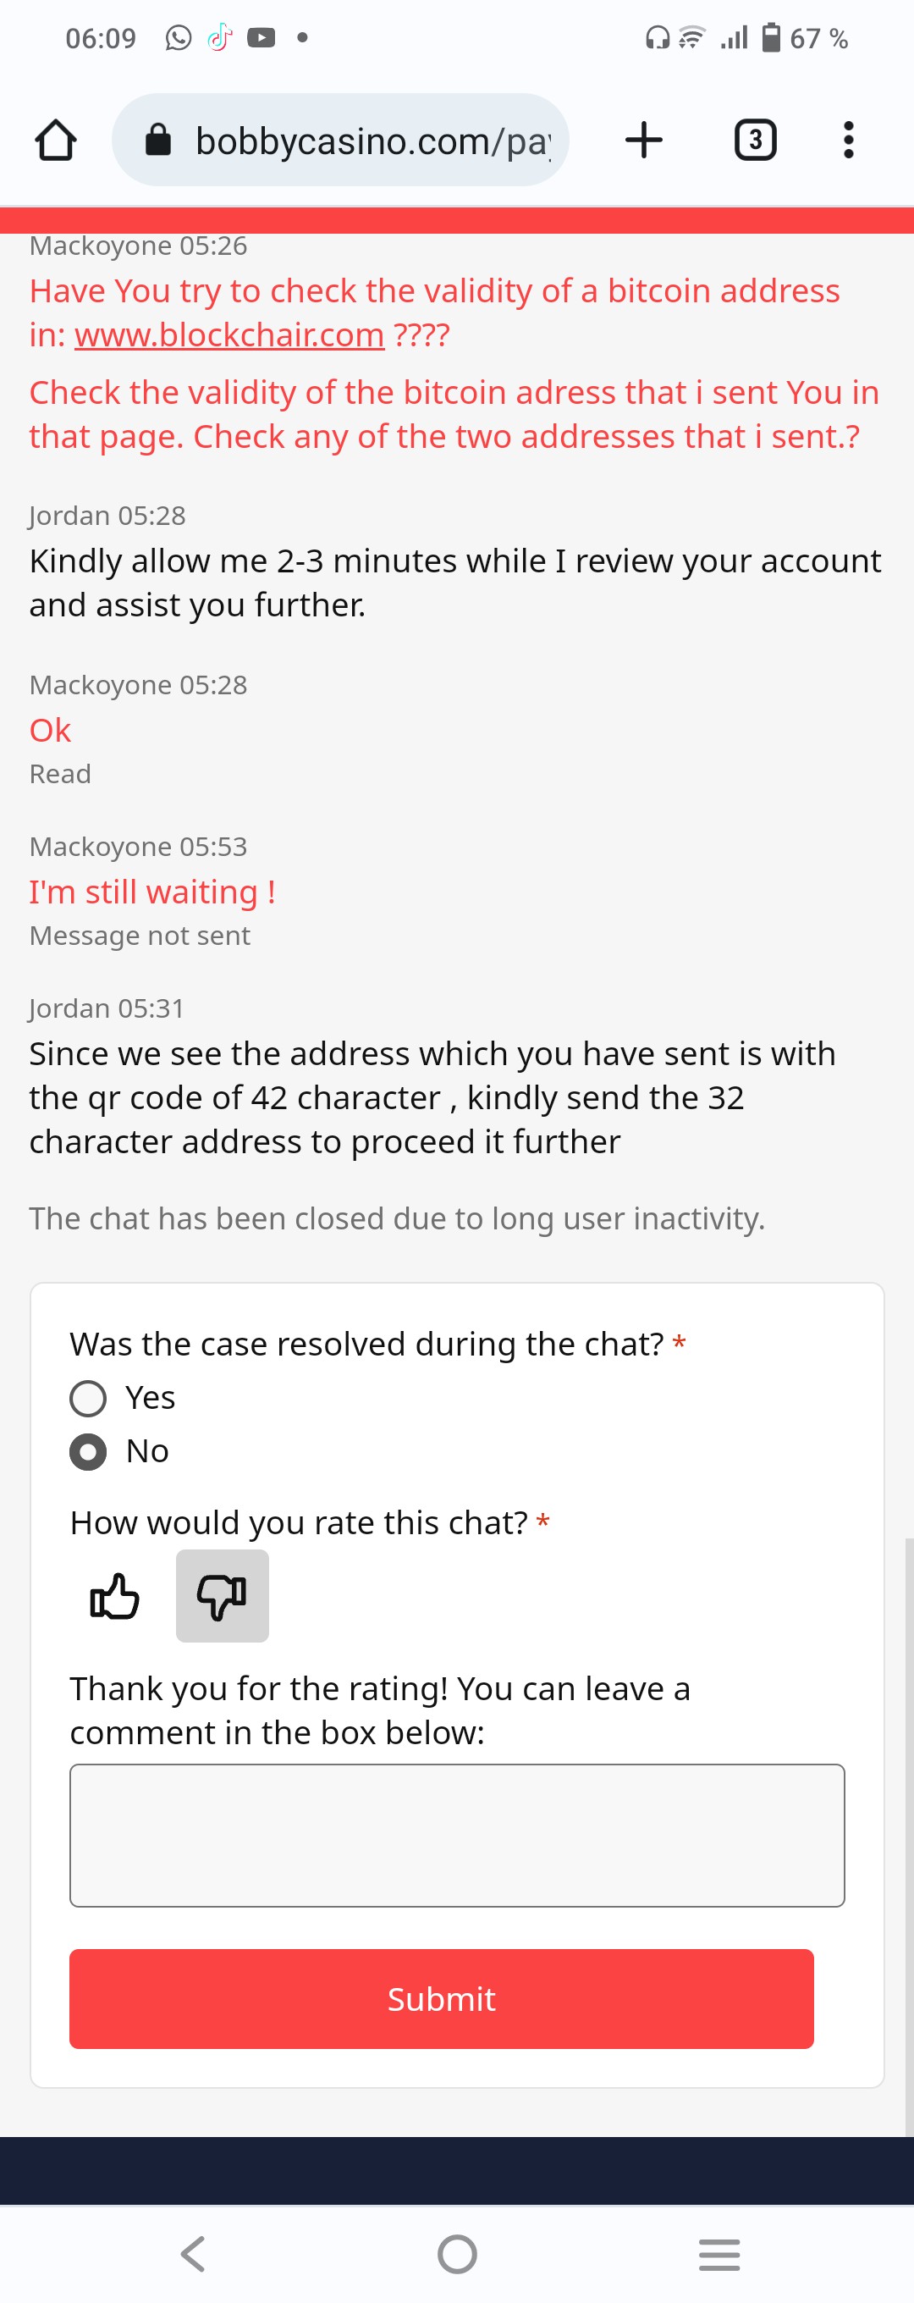Open a new tab with plus icon

[643, 141]
